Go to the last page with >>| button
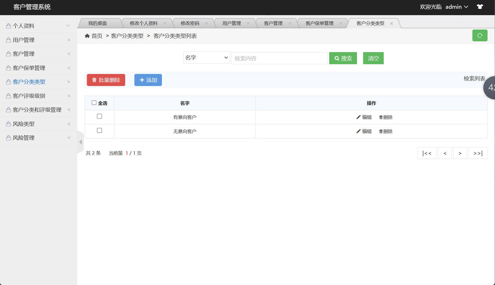The width and height of the screenshot is (495, 285). [478, 153]
